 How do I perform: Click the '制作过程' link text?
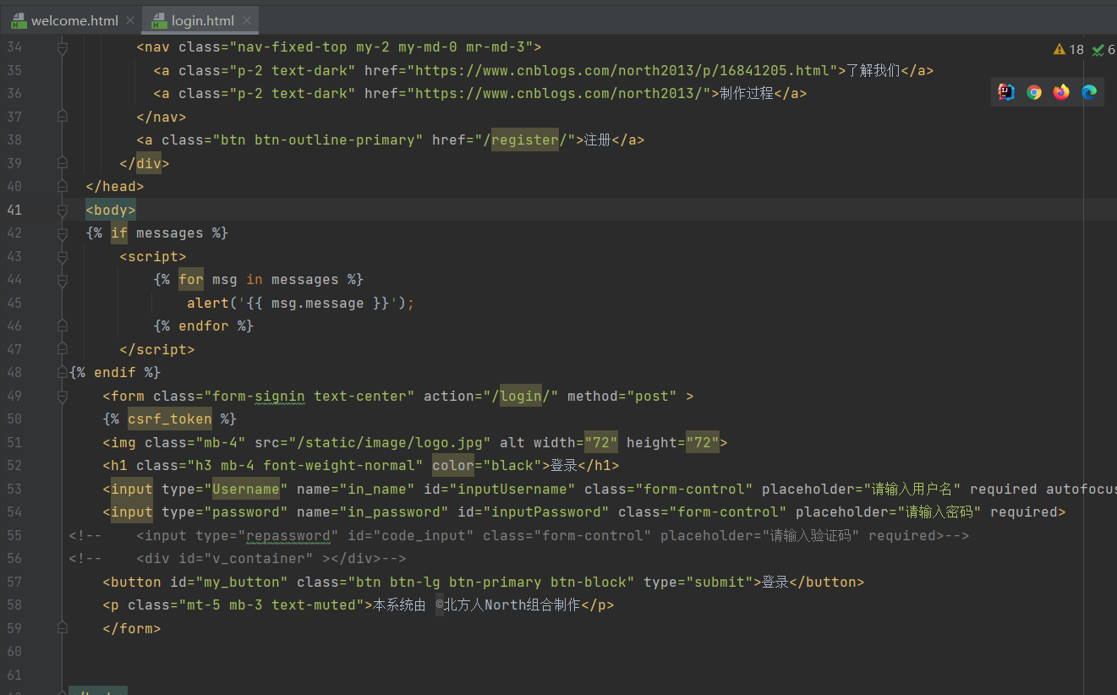[747, 93]
